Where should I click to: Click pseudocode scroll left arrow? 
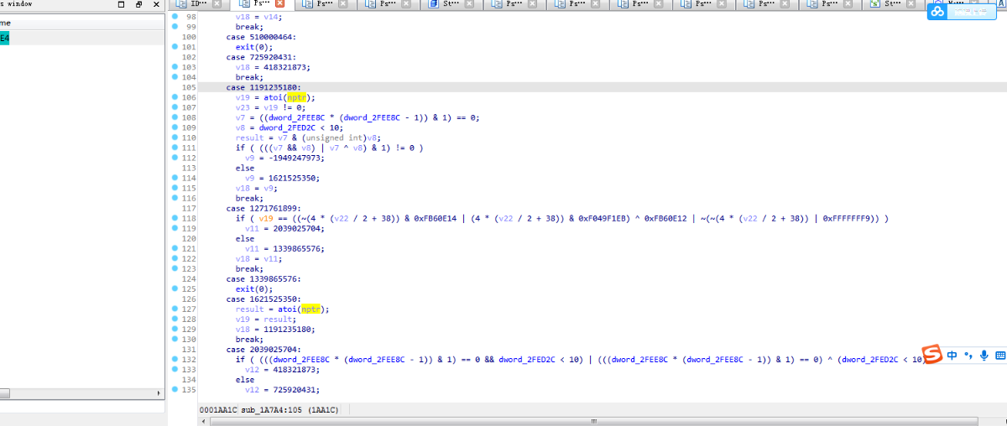click(x=203, y=420)
